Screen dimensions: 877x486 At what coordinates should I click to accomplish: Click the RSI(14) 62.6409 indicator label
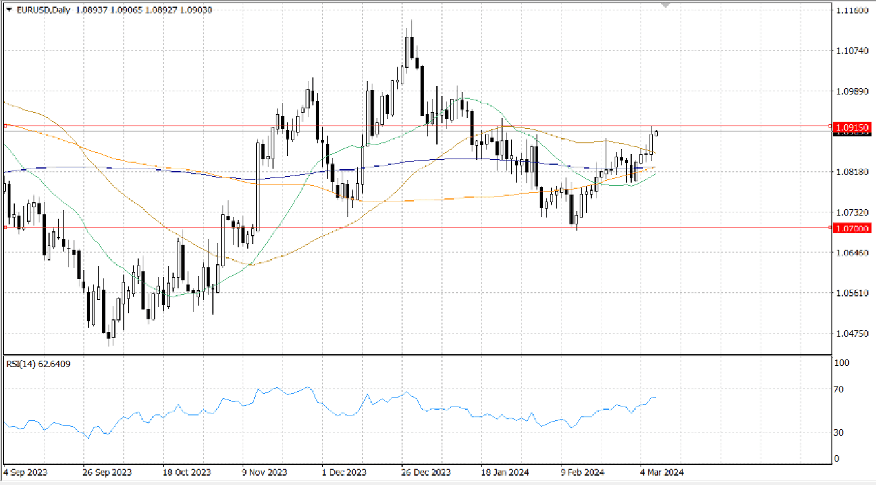click(x=38, y=364)
